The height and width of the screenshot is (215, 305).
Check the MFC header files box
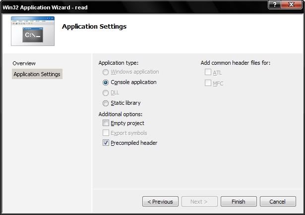coord(208,83)
